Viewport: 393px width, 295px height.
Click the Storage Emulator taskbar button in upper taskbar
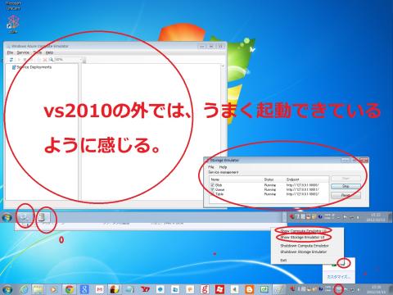[x=43, y=218]
